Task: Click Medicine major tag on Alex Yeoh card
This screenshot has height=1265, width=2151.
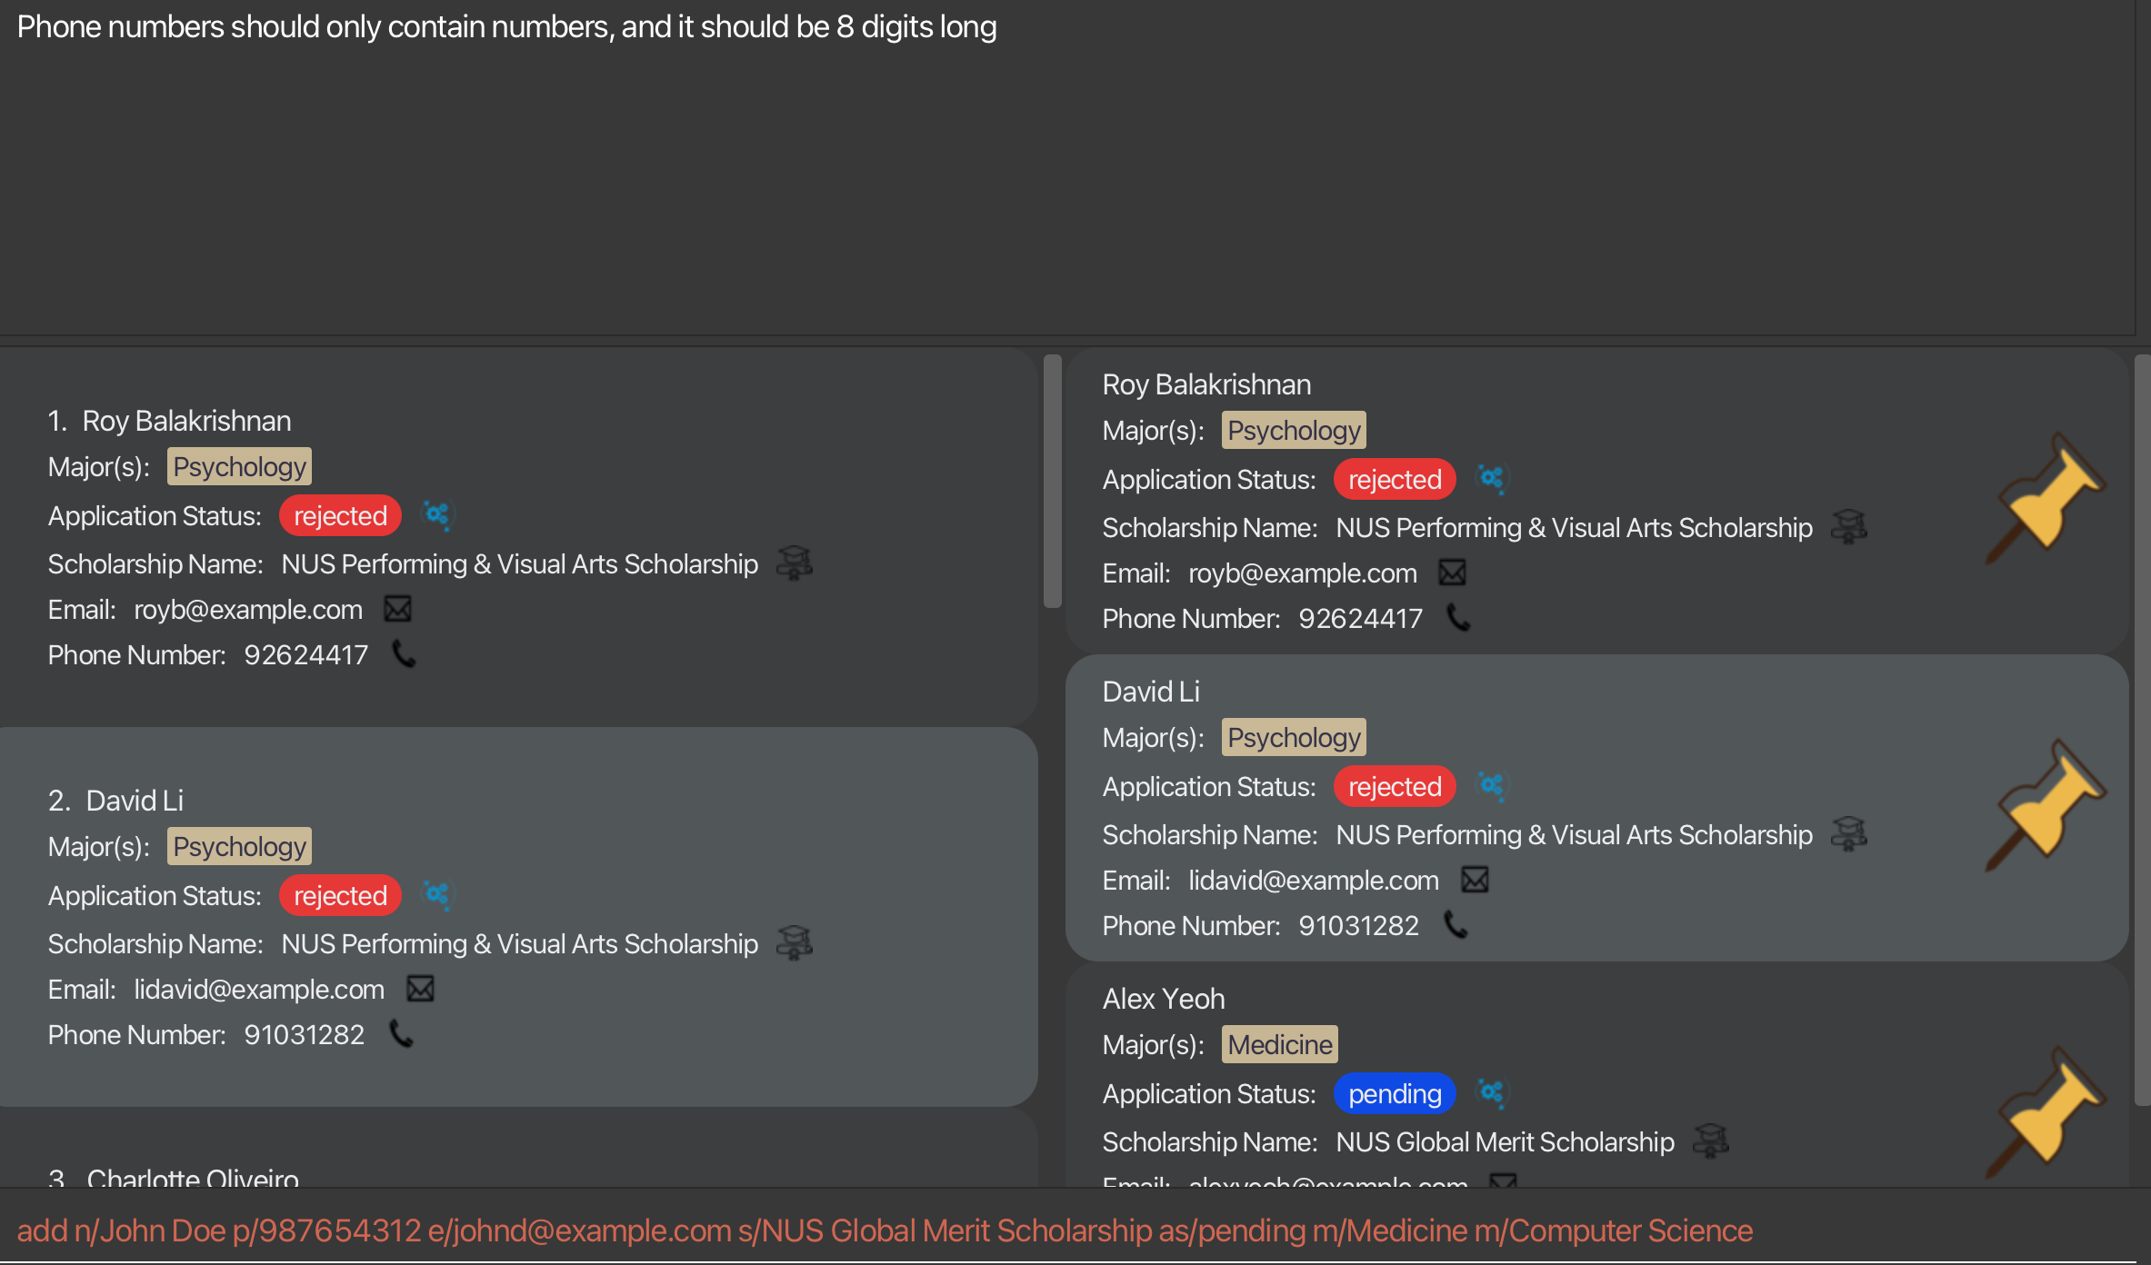Action: 1279,1045
